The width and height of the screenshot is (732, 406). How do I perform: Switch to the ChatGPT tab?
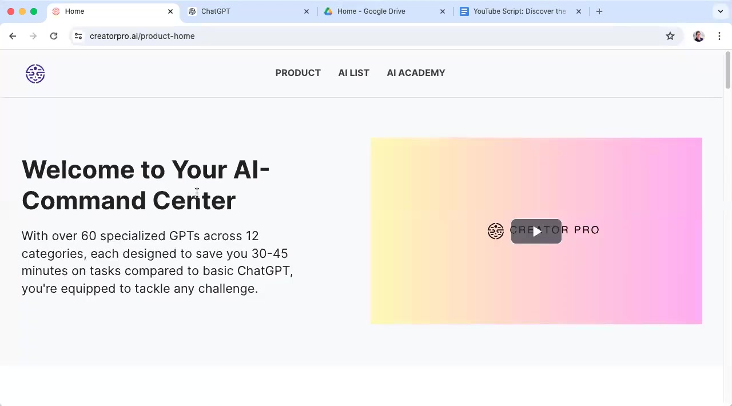tap(249, 11)
